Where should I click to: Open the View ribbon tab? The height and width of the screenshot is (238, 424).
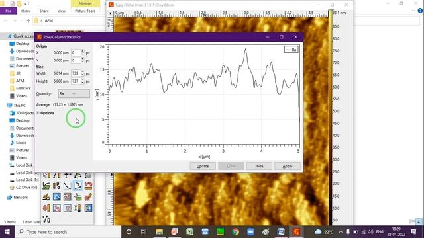(62, 11)
